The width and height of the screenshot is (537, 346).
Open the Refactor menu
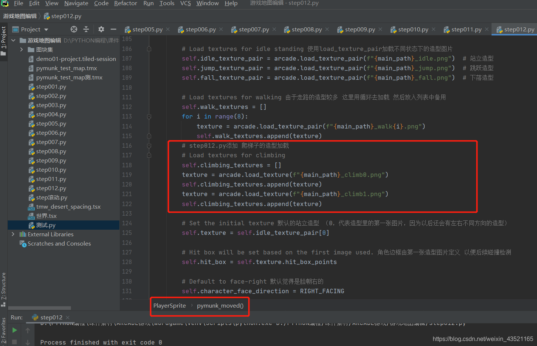coord(126,3)
